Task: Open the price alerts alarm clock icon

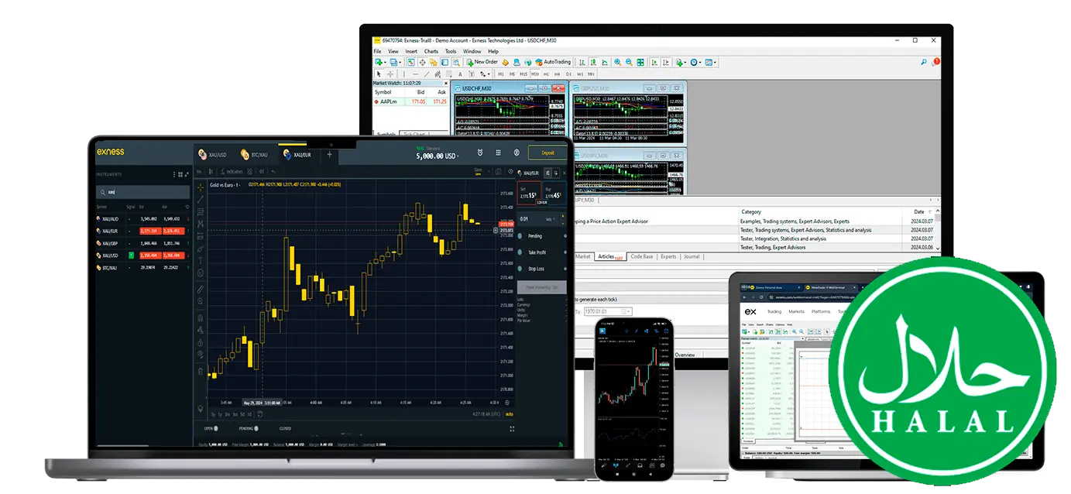Action: 480,153
